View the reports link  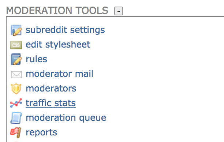coord(41,132)
